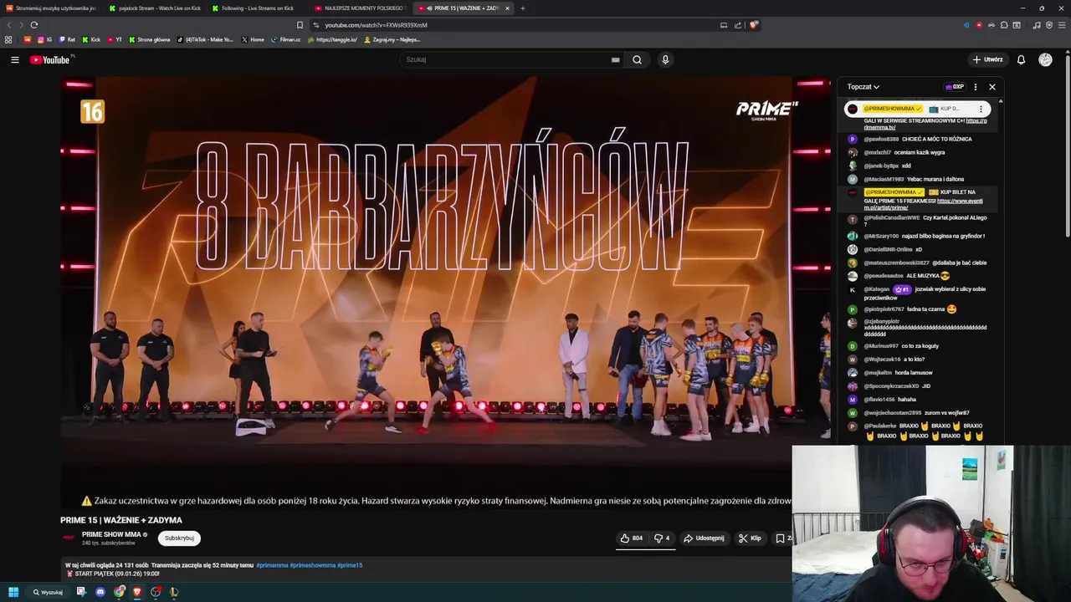Reload the page
Viewport: 1071px width, 602px height.
(x=34, y=25)
